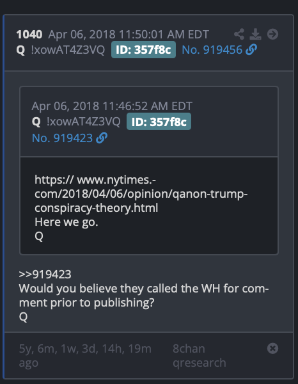Open the quoted No. 919423 link

click(x=62, y=138)
